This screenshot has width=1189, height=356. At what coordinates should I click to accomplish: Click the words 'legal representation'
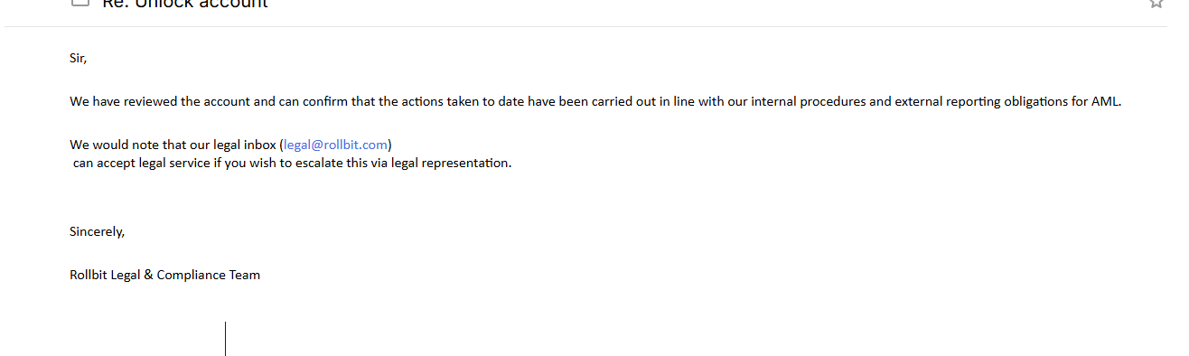click(450, 164)
